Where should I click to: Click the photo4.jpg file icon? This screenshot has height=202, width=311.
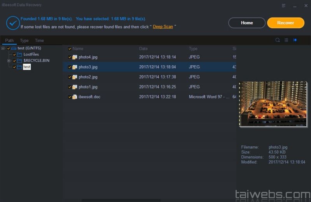click(x=75, y=57)
